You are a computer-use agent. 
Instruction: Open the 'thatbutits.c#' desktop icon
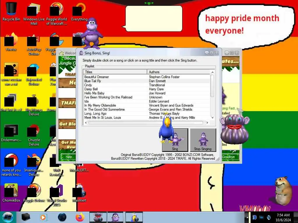pyautogui.click(x=11, y=102)
